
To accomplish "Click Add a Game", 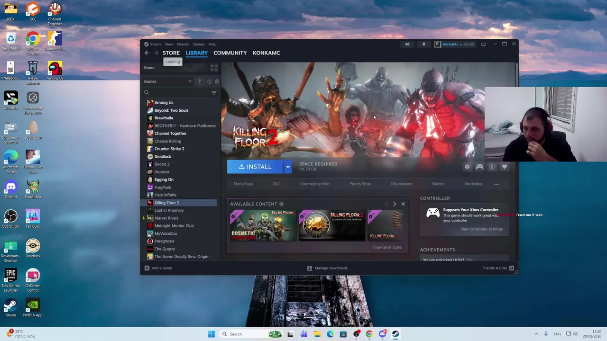I will pyautogui.click(x=158, y=268).
